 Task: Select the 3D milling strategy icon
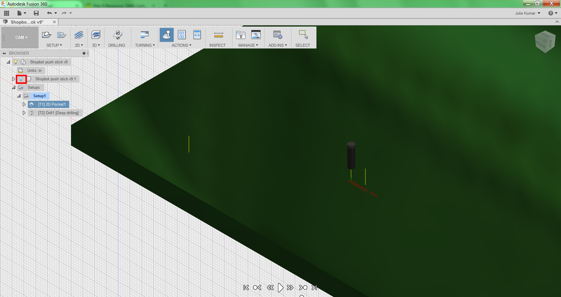pyautogui.click(x=96, y=35)
